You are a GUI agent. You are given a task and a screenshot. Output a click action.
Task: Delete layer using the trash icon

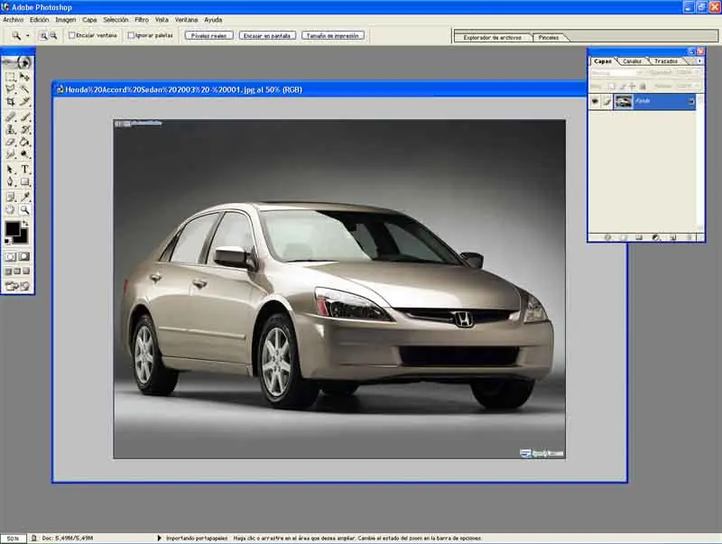690,237
